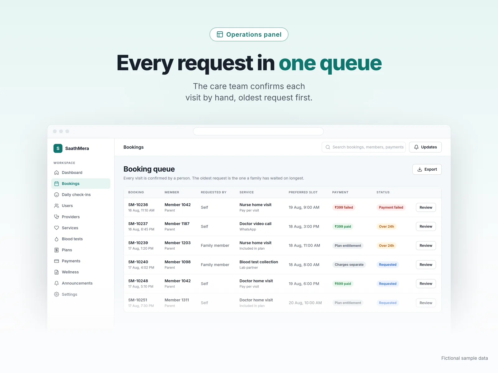Review booking SM-10240
The image size is (498, 373).
(426, 265)
